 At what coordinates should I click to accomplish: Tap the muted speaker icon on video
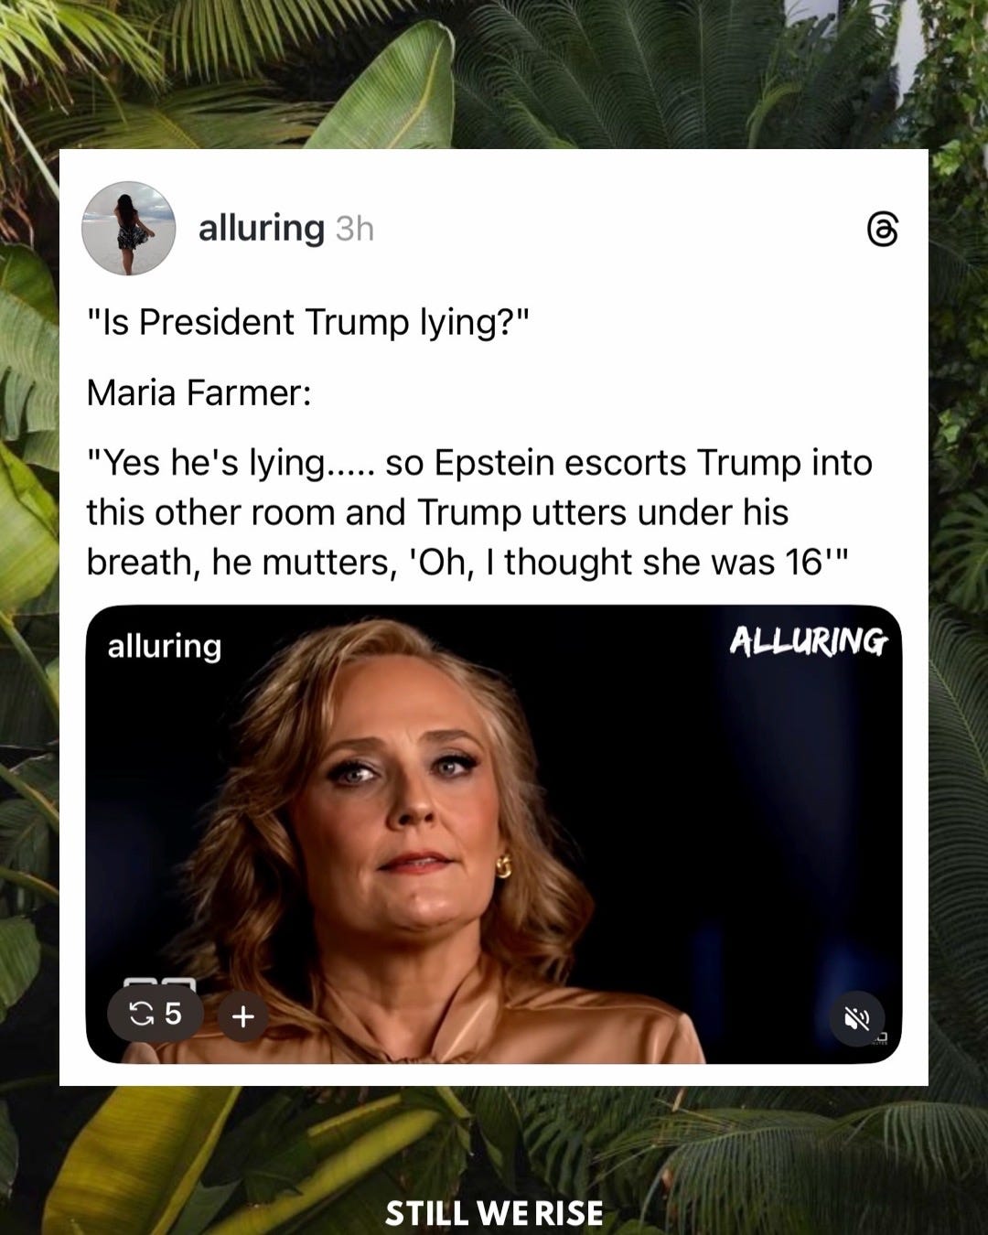856,1017
